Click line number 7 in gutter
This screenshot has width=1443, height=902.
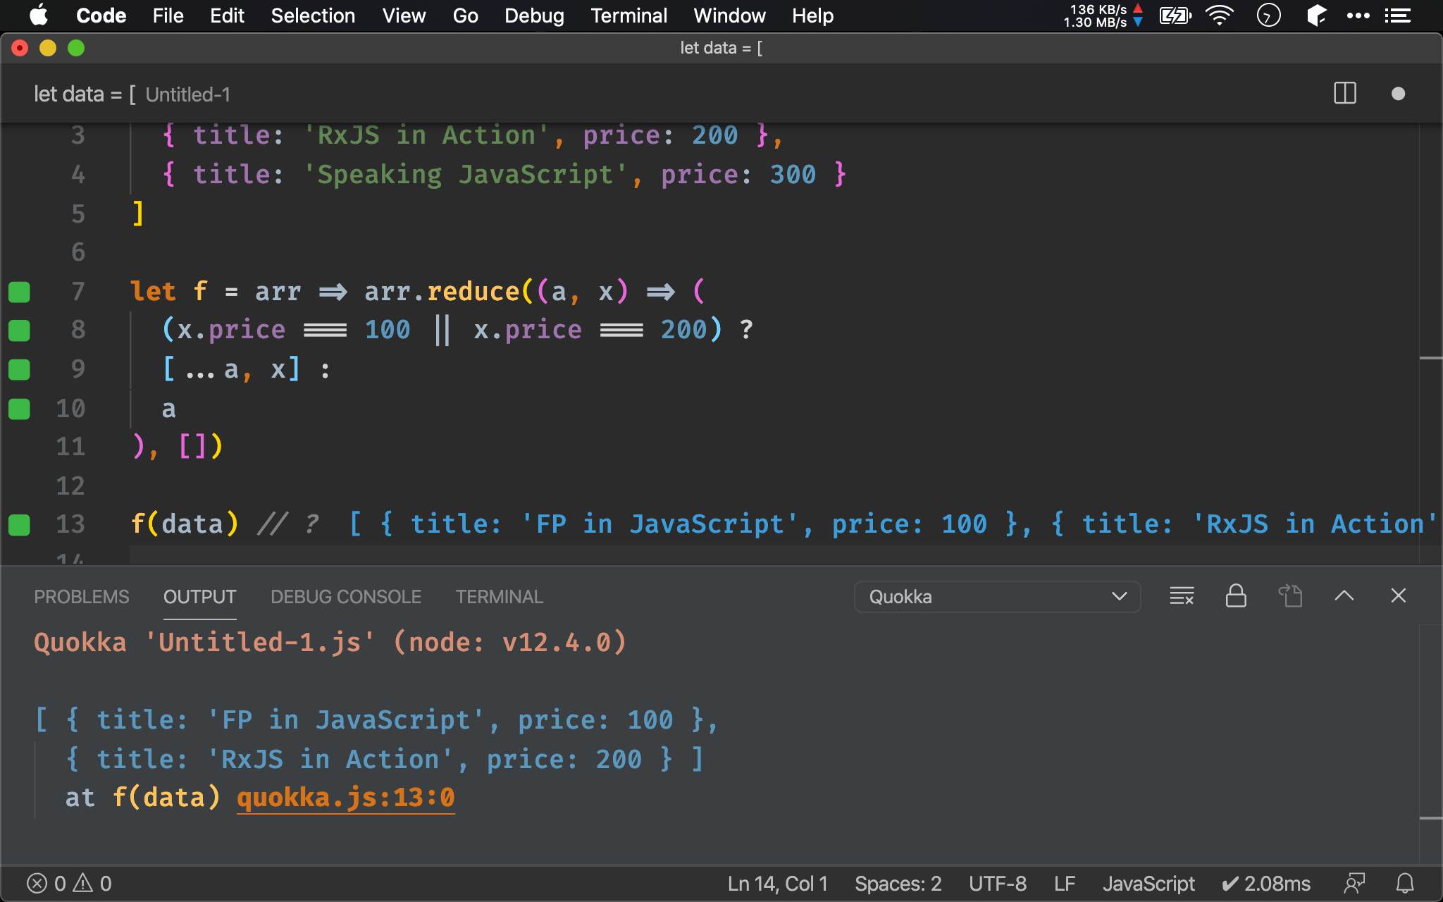[78, 292]
